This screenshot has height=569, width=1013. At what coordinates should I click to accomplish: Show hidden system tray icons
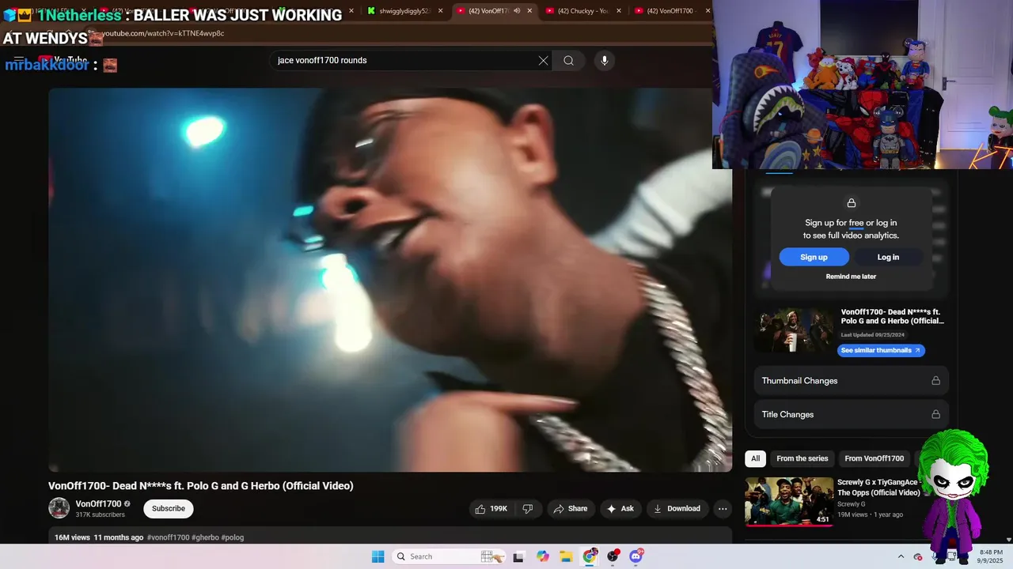(x=901, y=557)
